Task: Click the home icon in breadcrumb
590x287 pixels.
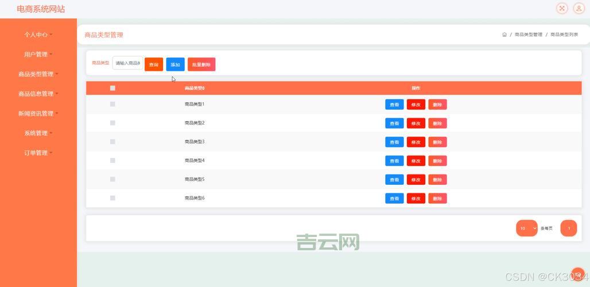Action: pos(504,35)
